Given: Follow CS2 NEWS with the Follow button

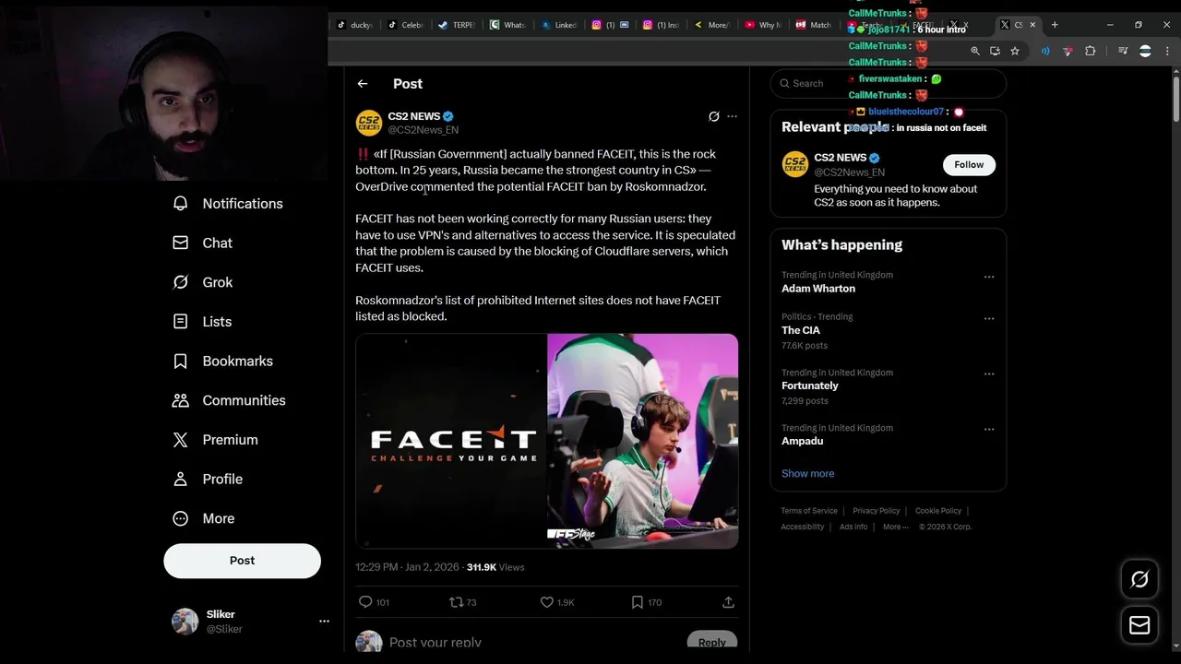Looking at the screenshot, I should (x=969, y=164).
